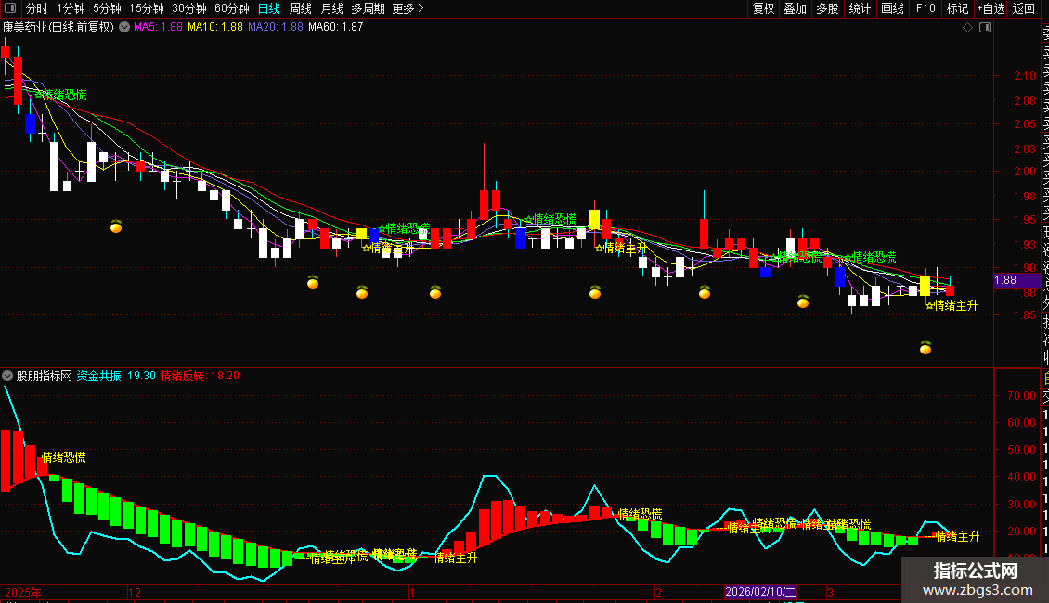Switch to 60分钟 timeframe tab
Screen dimensions: 1049x603
[232, 8]
